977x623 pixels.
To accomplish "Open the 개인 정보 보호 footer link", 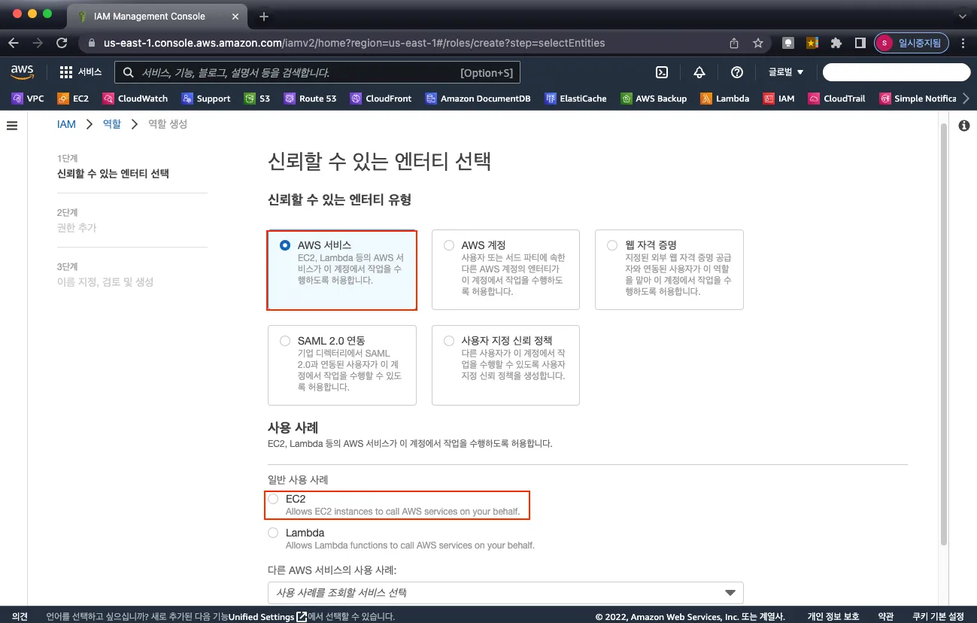I will click(x=833, y=617).
